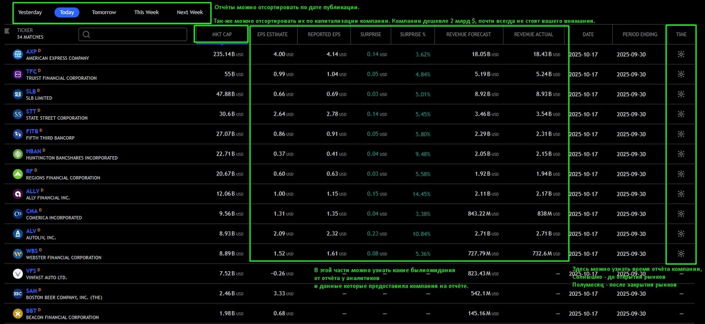Screen dimensions: 705x324
Task: Click the Ally Financial logo icon
Action: [x=18, y=194]
